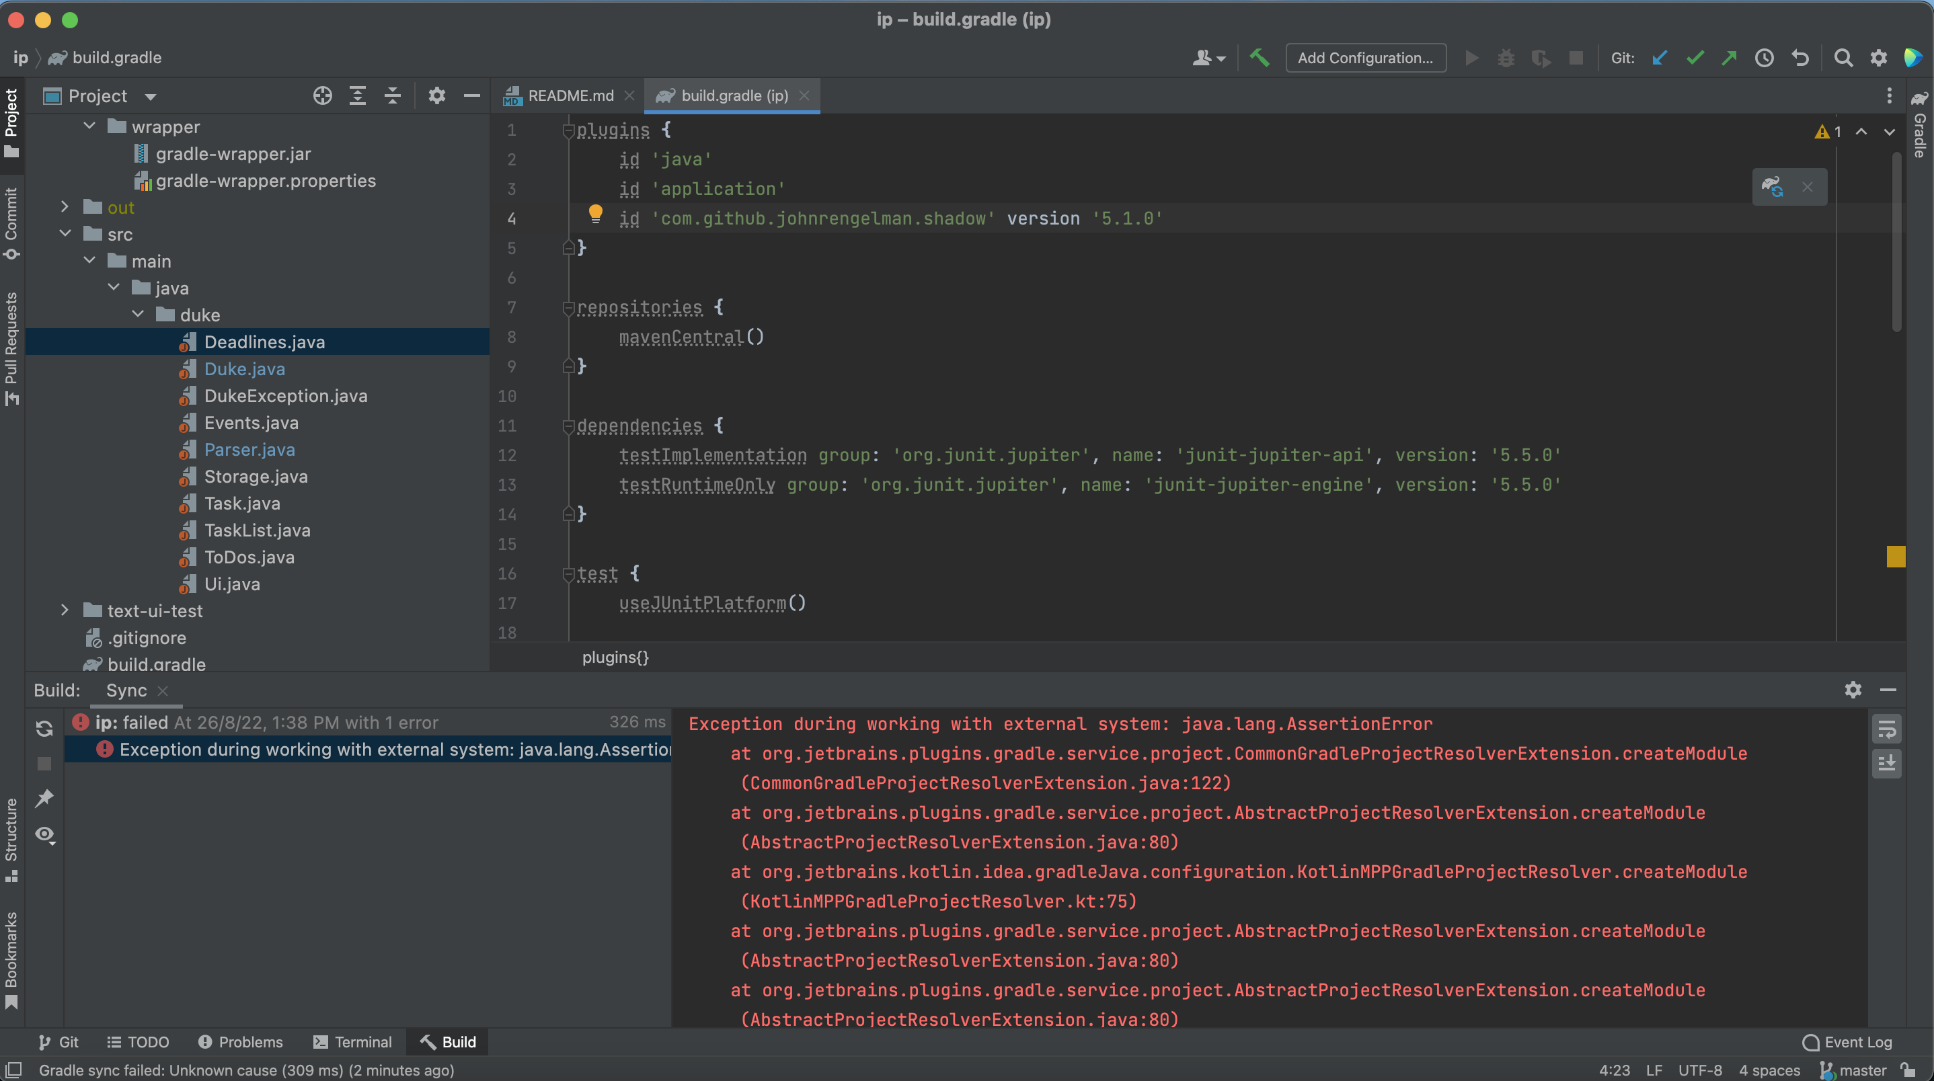Click Git Push arrow icon
Screen dimensions: 1934x1081
[x=1729, y=58]
